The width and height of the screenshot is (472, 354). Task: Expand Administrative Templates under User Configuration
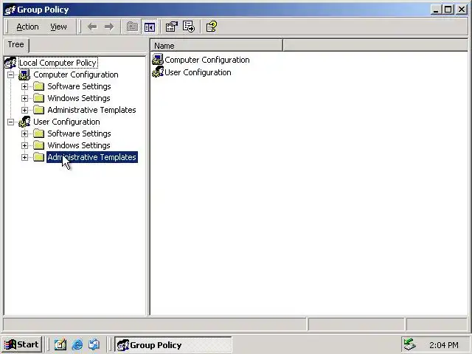coord(24,157)
